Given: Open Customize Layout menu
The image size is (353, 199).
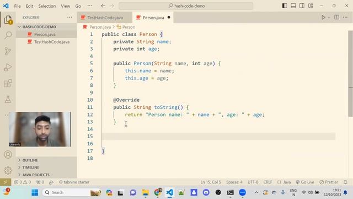Looking at the screenshot, I should click(x=311, y=6).
